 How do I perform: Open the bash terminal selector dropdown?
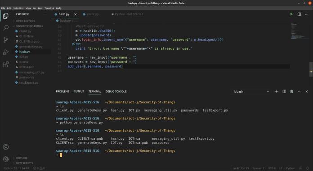click(251, 92)
